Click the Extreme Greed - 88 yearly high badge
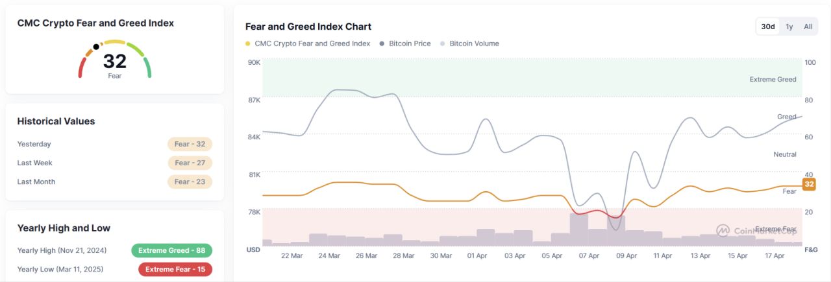Image resolution: width=831 pixels, height=282 pixels. click(x=171, y=250)
